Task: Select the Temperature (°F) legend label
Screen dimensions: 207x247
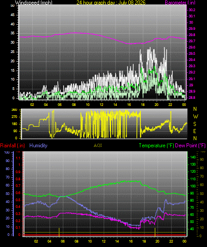Action: [x=156, y=146]
